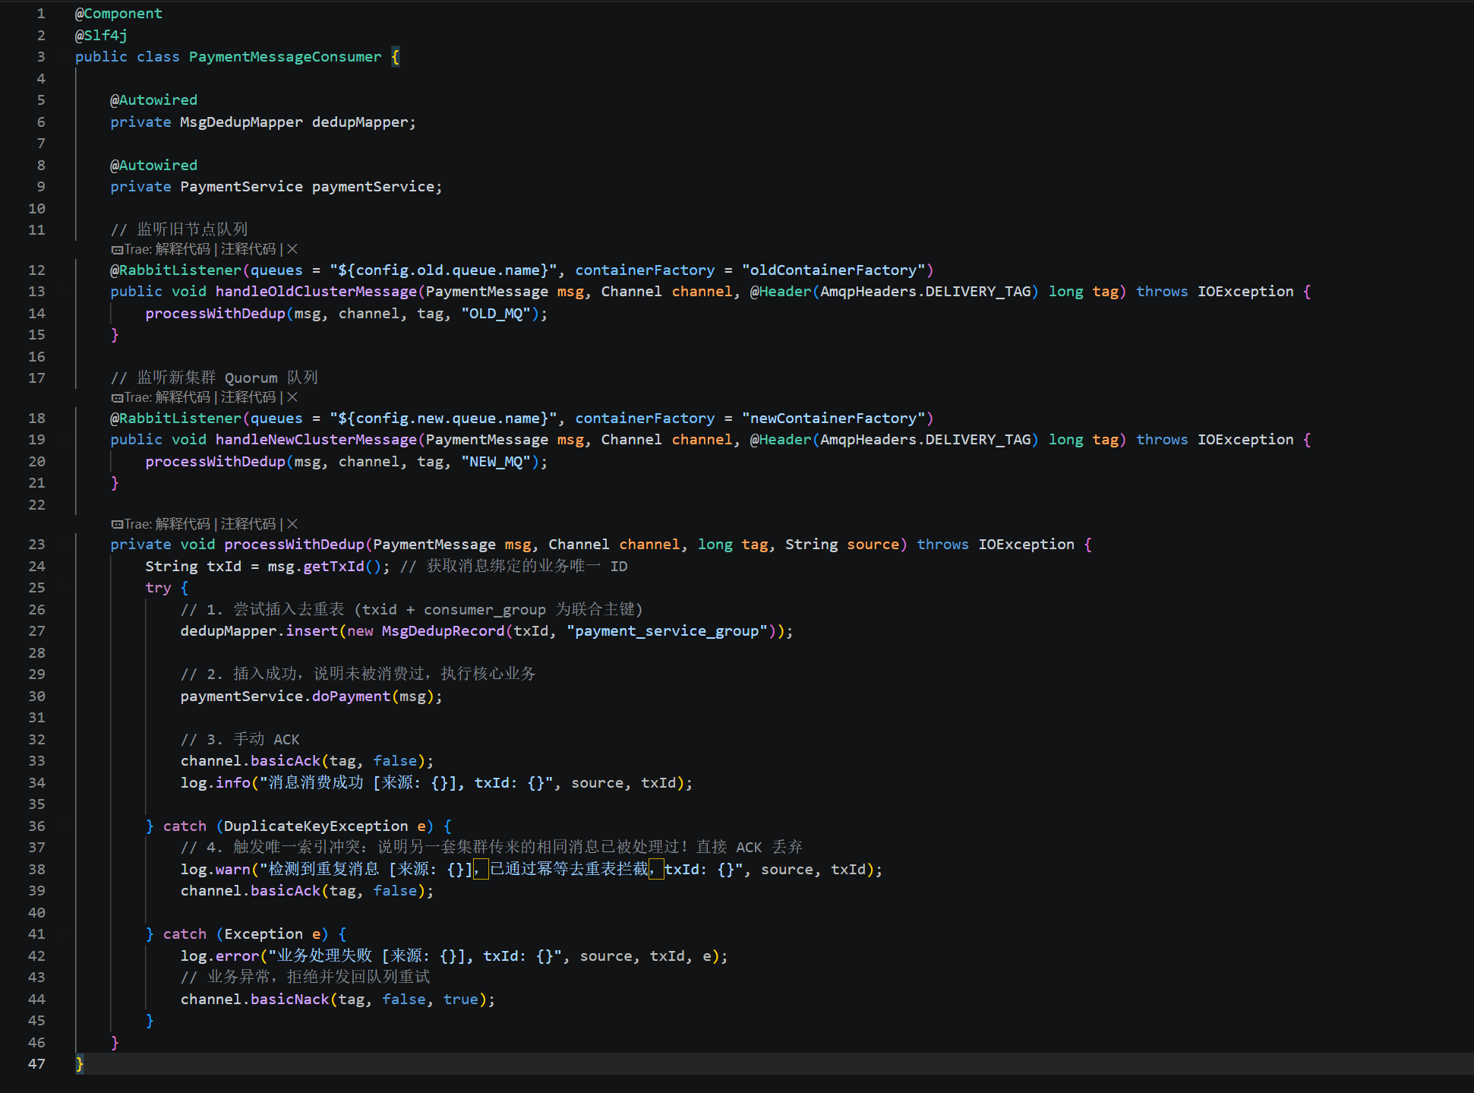Click 解释代码 above the old queue listener
This screenshot has height=1093, width=1474.
(x=183, y=249)
